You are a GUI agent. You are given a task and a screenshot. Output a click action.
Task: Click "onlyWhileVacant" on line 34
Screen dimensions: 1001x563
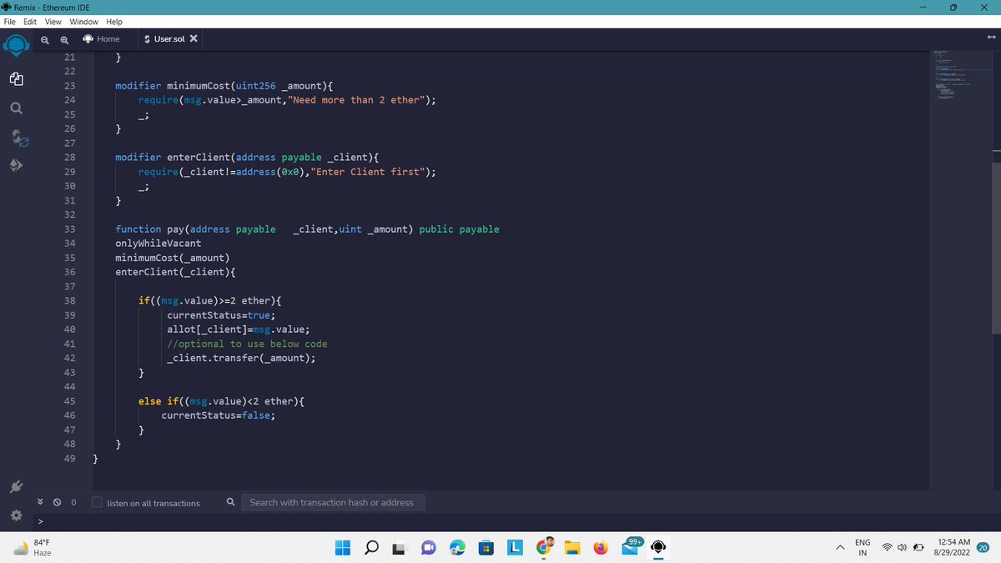click(x=158, y=243)
